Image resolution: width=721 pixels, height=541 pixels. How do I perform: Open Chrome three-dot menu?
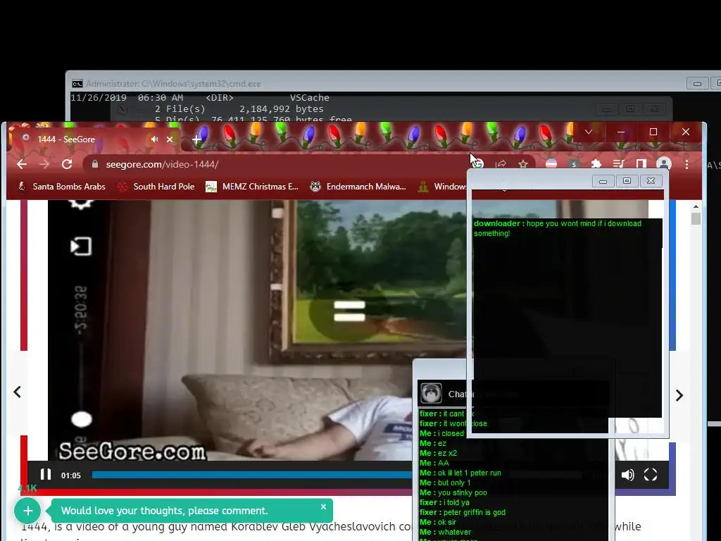click(x=686, y=164)
